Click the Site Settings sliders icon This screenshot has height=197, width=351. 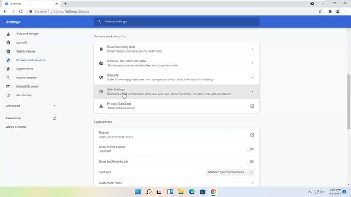tap(101, 91)
